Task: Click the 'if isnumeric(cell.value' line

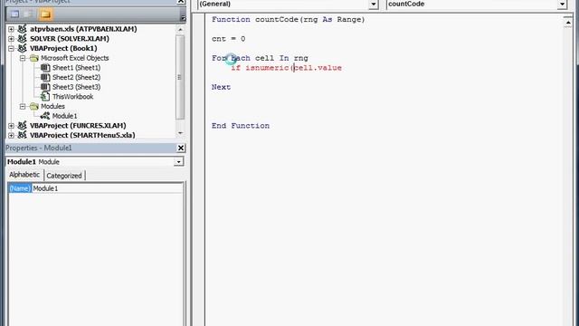Action: [x=286, y=68]
